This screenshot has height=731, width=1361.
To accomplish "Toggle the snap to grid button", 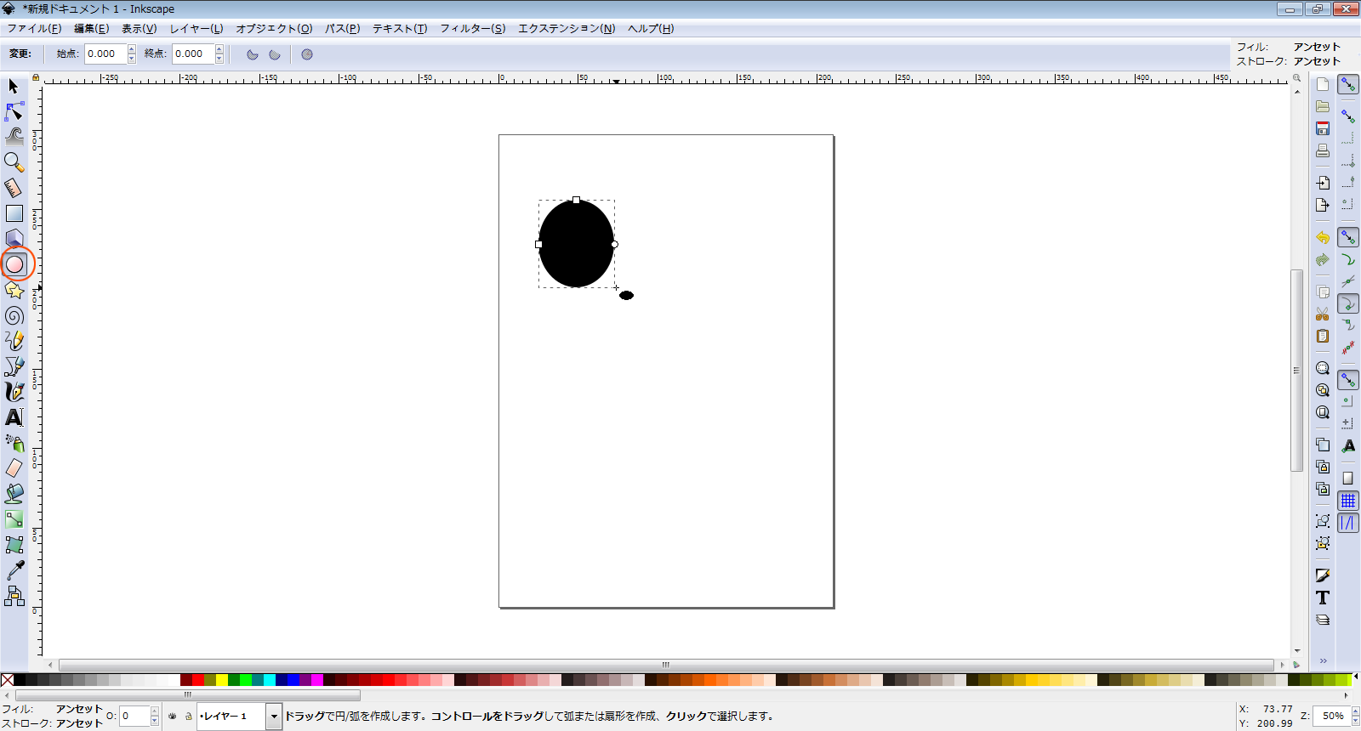I will tap(1348, 501).
